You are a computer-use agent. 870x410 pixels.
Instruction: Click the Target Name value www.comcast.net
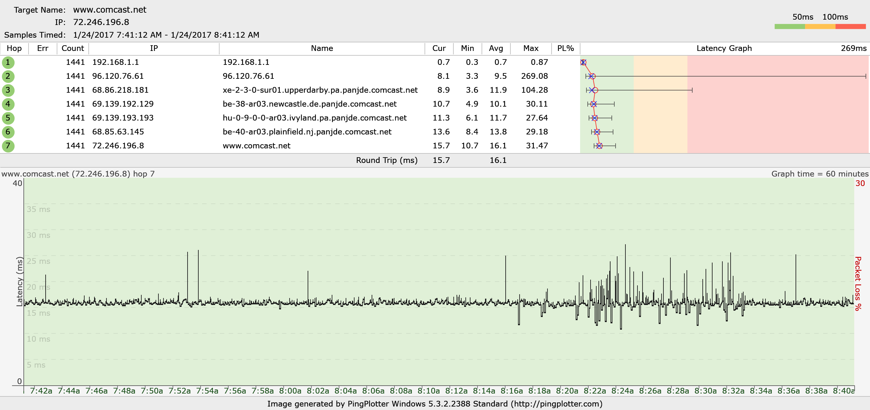pos(110,9)
